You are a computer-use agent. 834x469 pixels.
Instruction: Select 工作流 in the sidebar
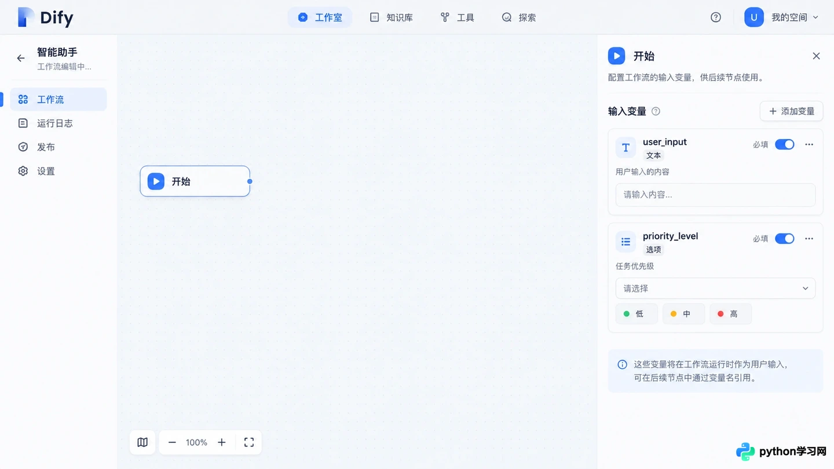tap(58, 100)
